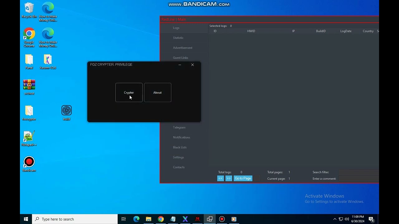Open the Logs section in RedLine
This screenshot has height=224, width=399.
click(x=176, y=28)
